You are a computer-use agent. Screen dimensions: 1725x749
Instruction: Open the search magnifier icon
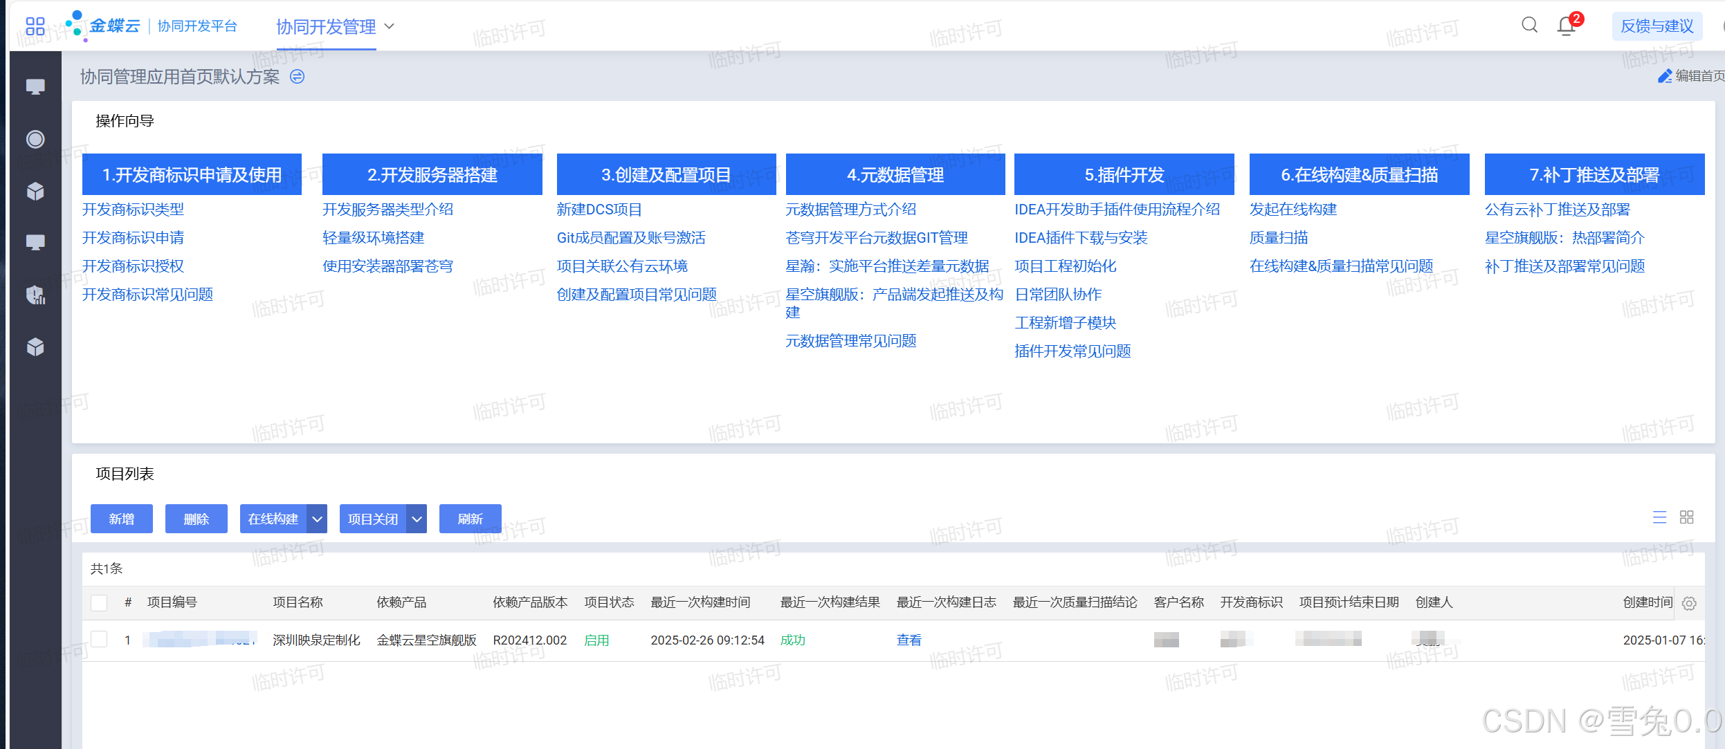coord(1529,26)
